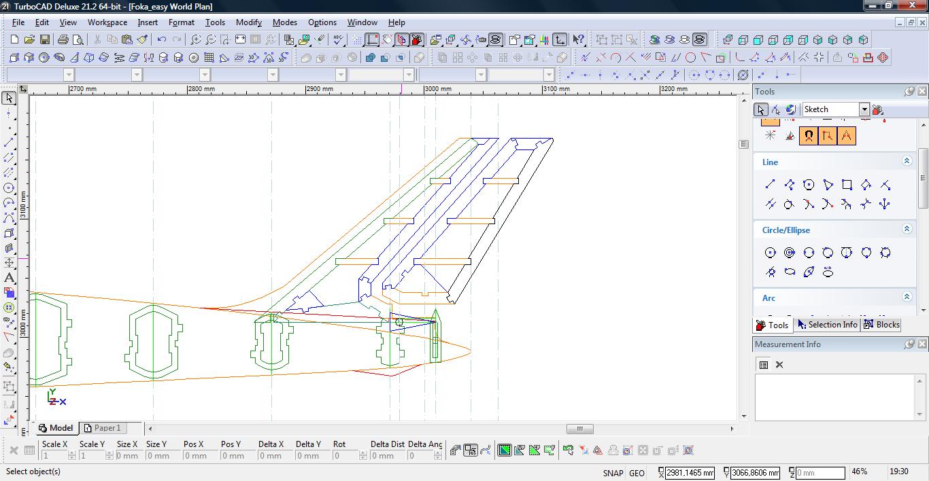Toggle the highlighted magnet snap button
Image resolution: width=929 pixels, height=481 pixels.
(808, 136)
